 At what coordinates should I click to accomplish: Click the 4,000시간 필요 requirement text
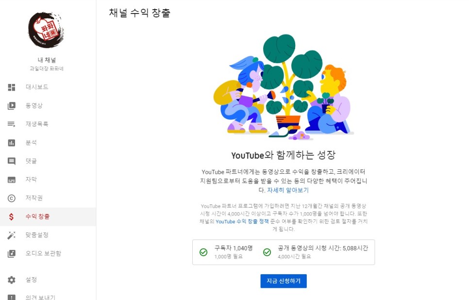(294, 257)
